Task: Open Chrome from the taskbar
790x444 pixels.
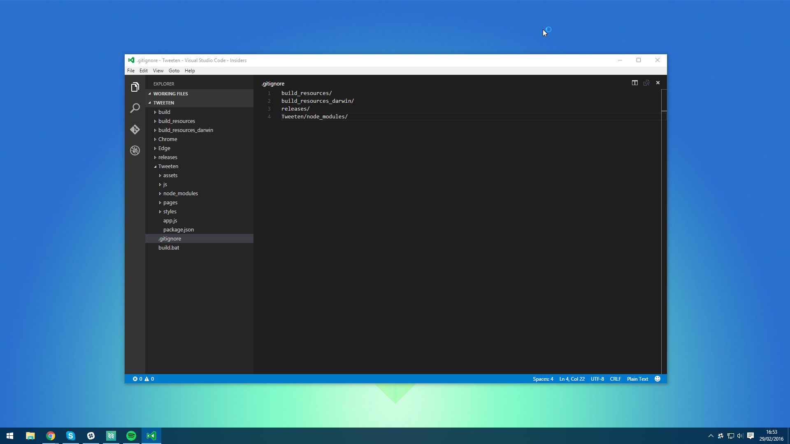Action: [x=50, y=436]
